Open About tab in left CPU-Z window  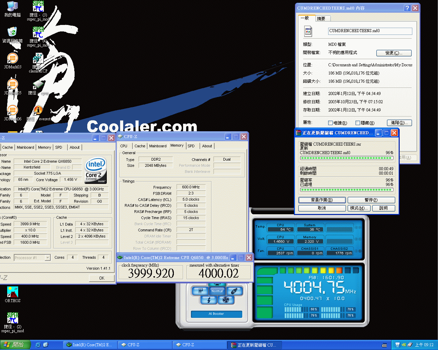[75, 147]
